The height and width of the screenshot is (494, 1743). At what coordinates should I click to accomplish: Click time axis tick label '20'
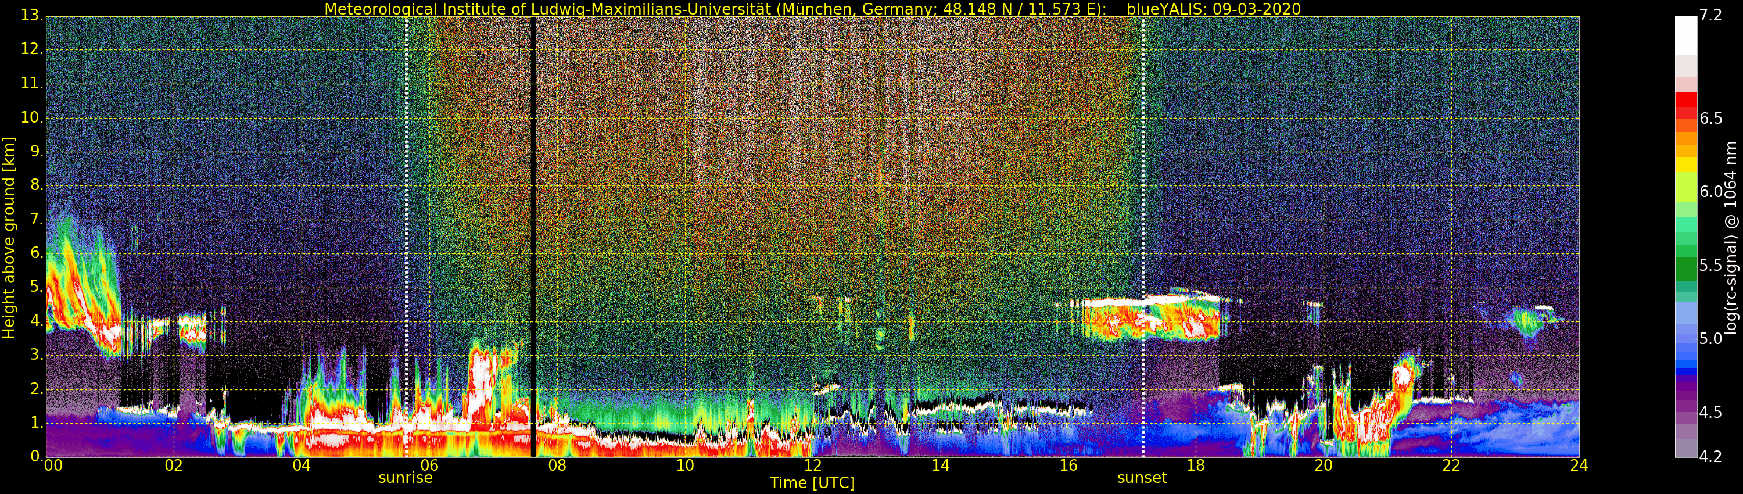tap(1324, 466)
